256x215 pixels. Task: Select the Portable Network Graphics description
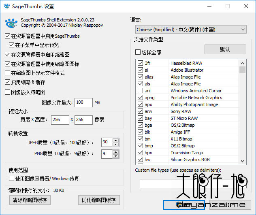click(x=196, y=98)
